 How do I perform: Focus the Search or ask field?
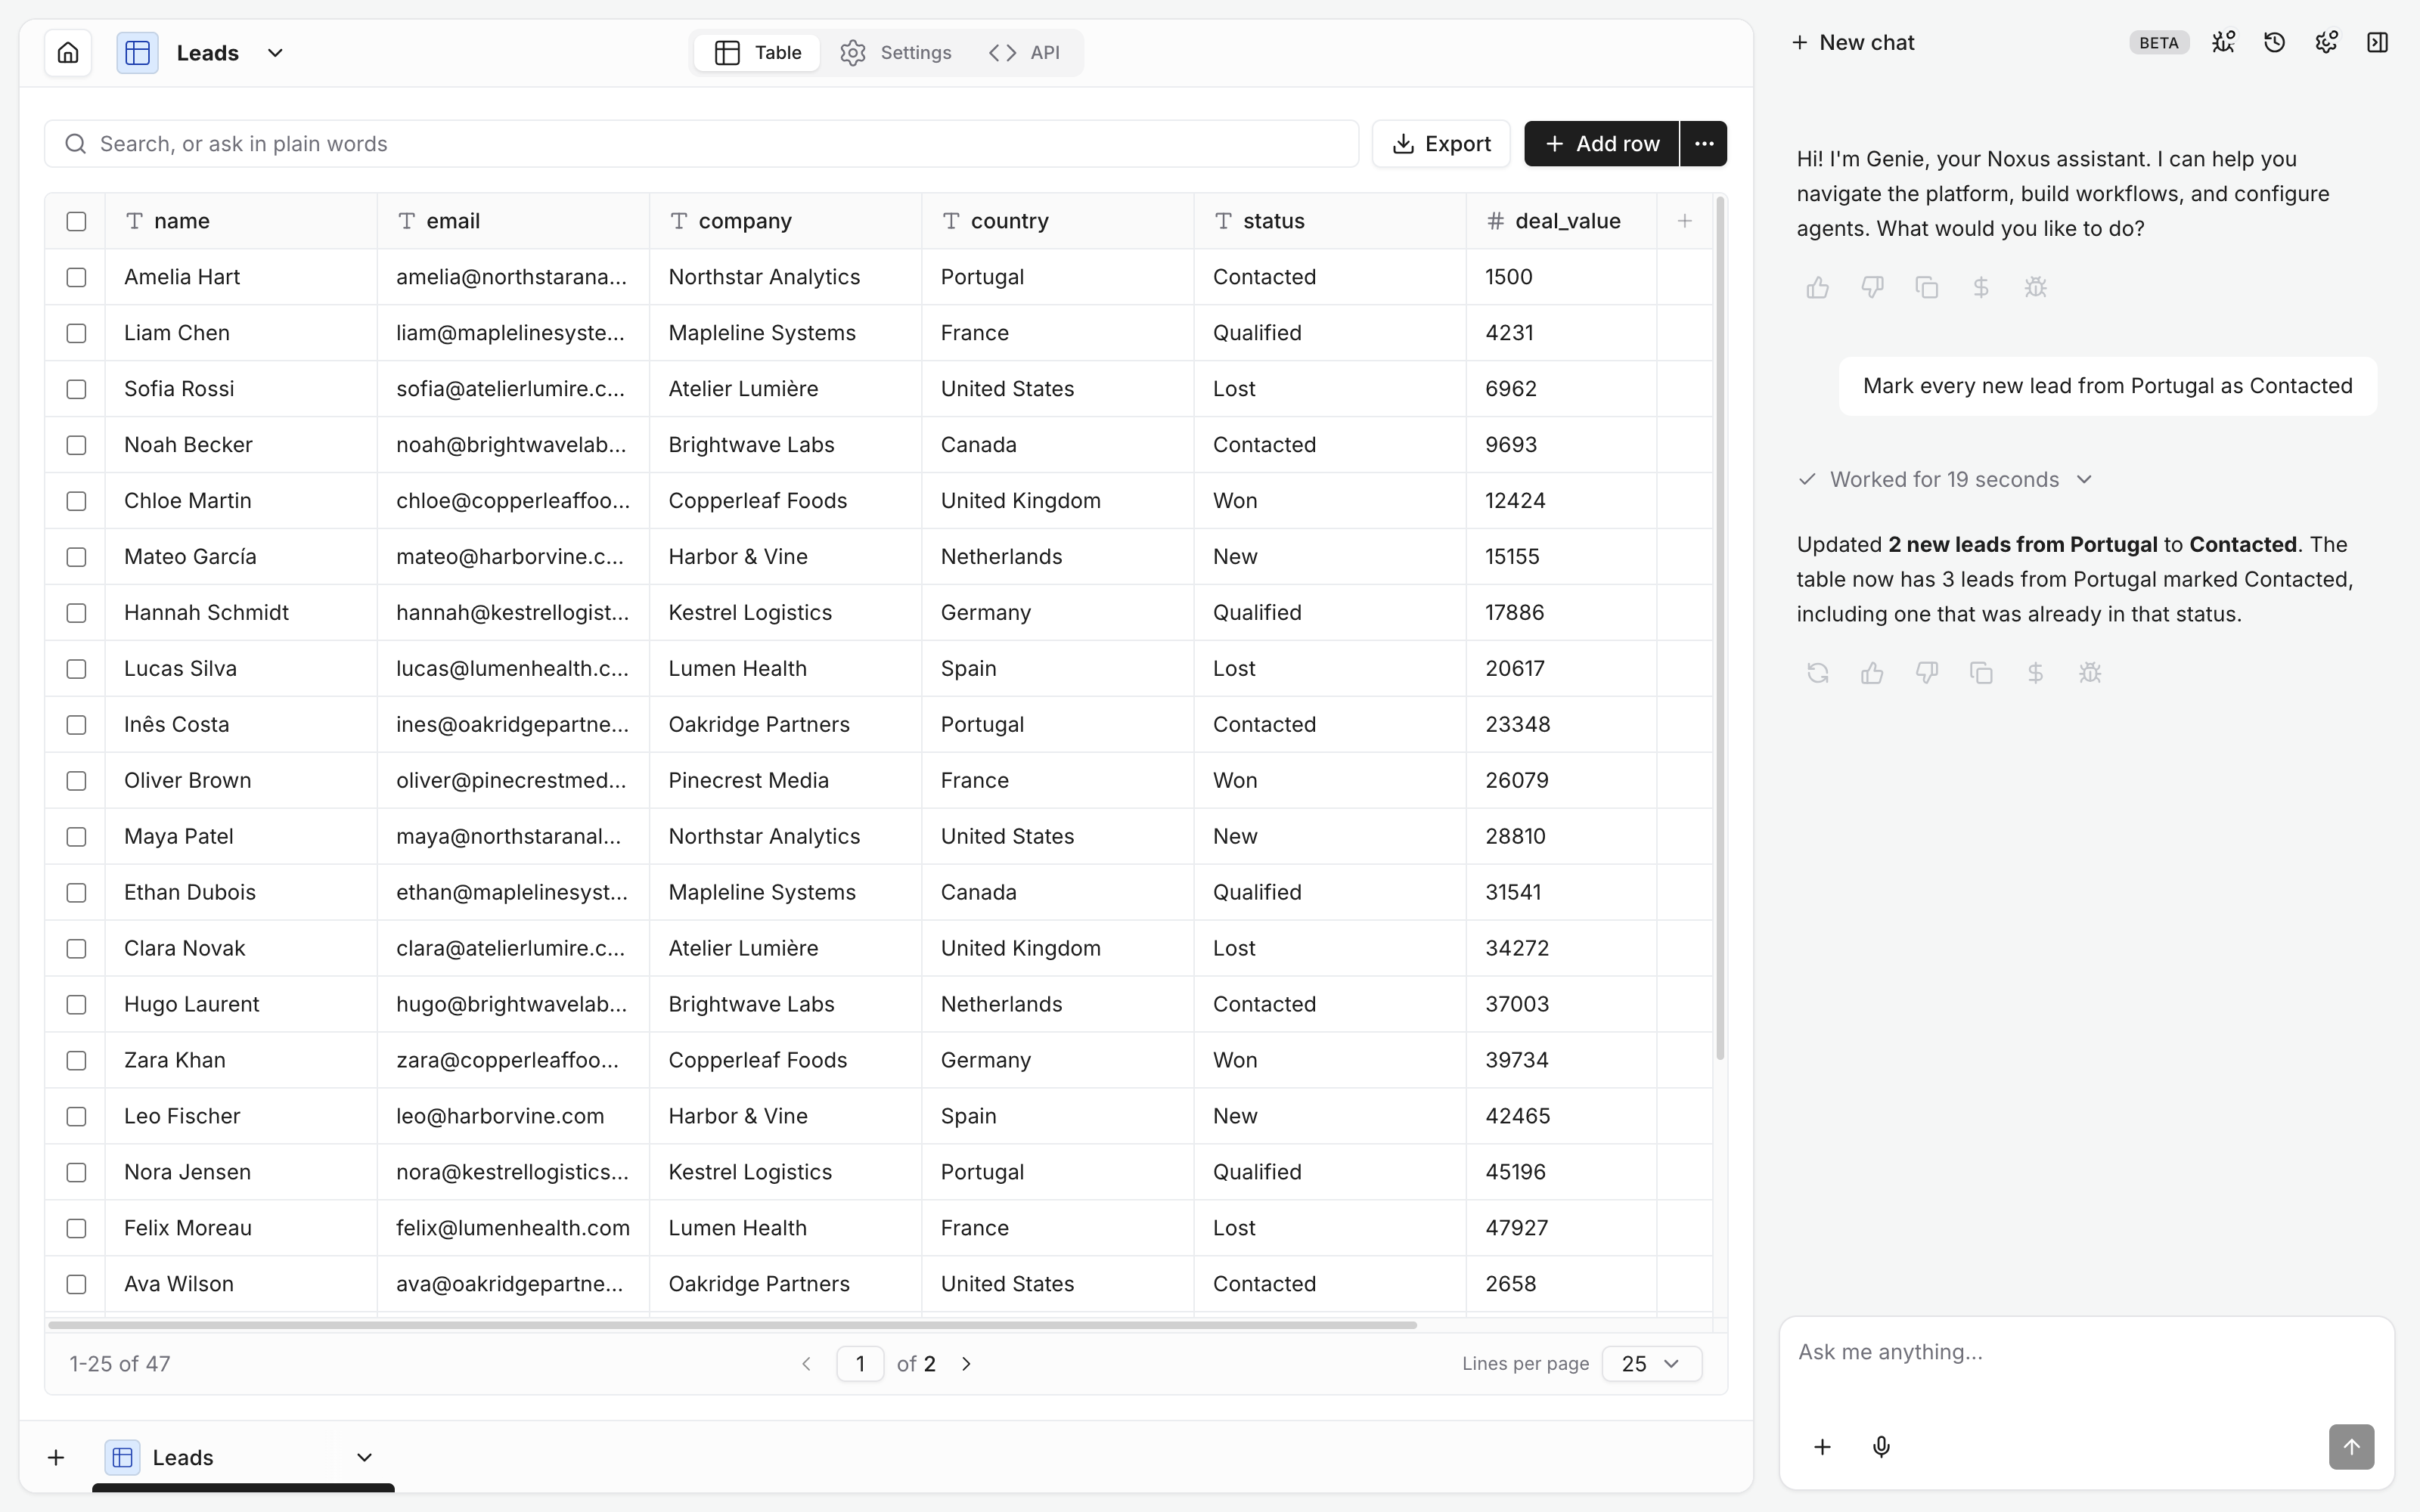point(701,144)
